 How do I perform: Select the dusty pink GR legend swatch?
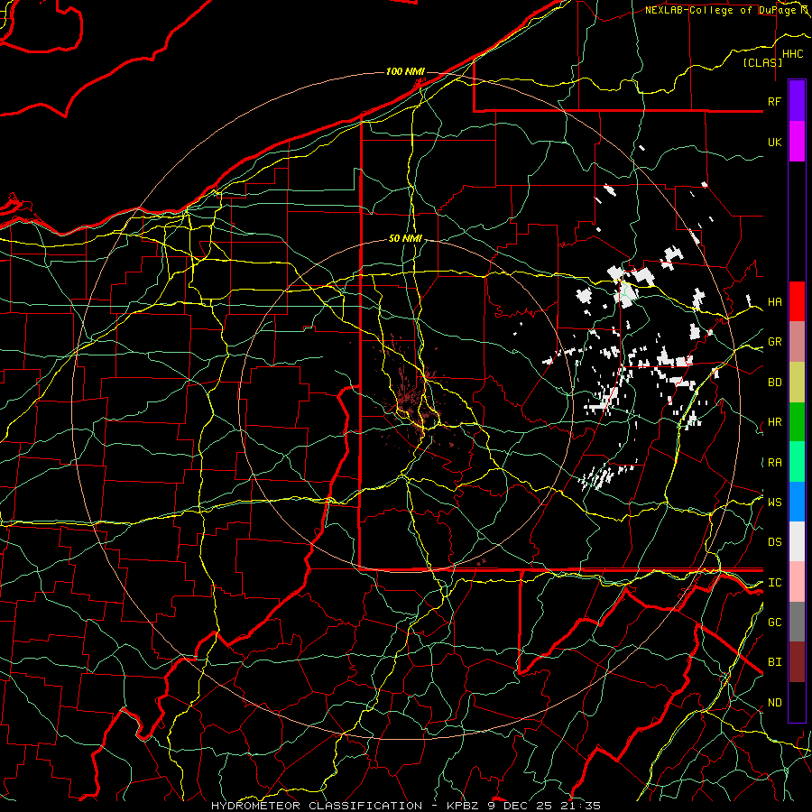click(x=797, y=341)
